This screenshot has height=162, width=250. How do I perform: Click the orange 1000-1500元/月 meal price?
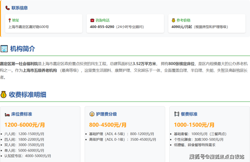[194, 125]
